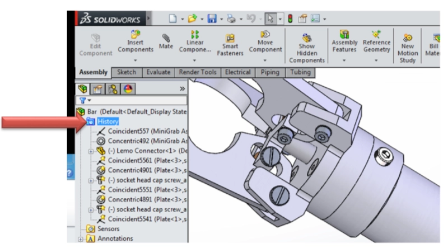Expand the Annotations folder
The width and height of the screenshot is (448, 252).
pos(81,239)
